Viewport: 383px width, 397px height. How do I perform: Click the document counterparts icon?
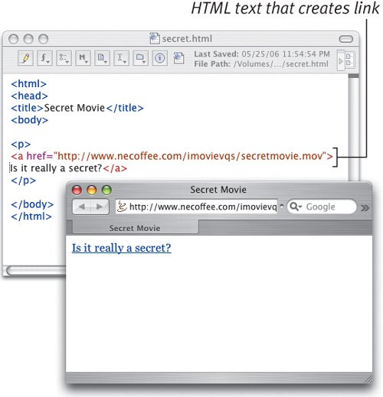pos(102,58)
